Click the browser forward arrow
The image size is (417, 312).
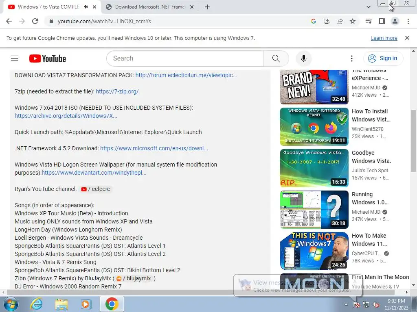pos(22,21)
